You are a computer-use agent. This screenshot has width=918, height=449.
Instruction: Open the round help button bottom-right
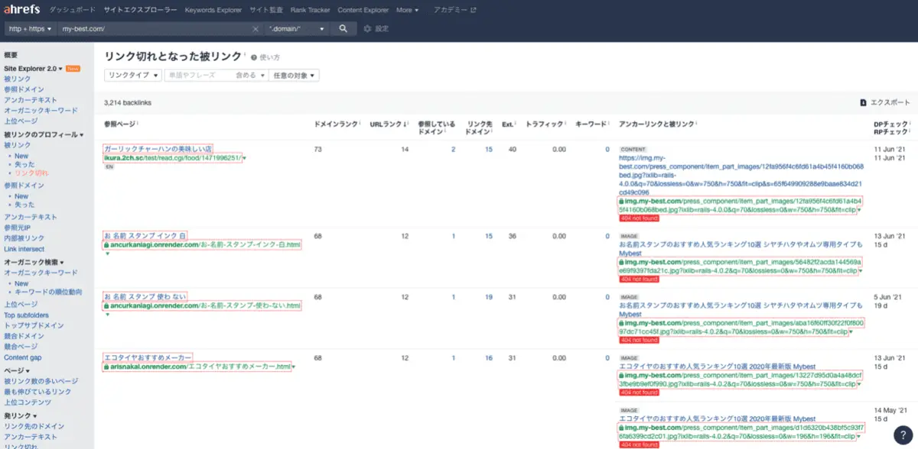[x=902, y=433]
